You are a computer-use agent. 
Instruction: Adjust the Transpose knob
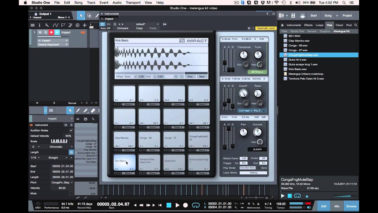243,54
